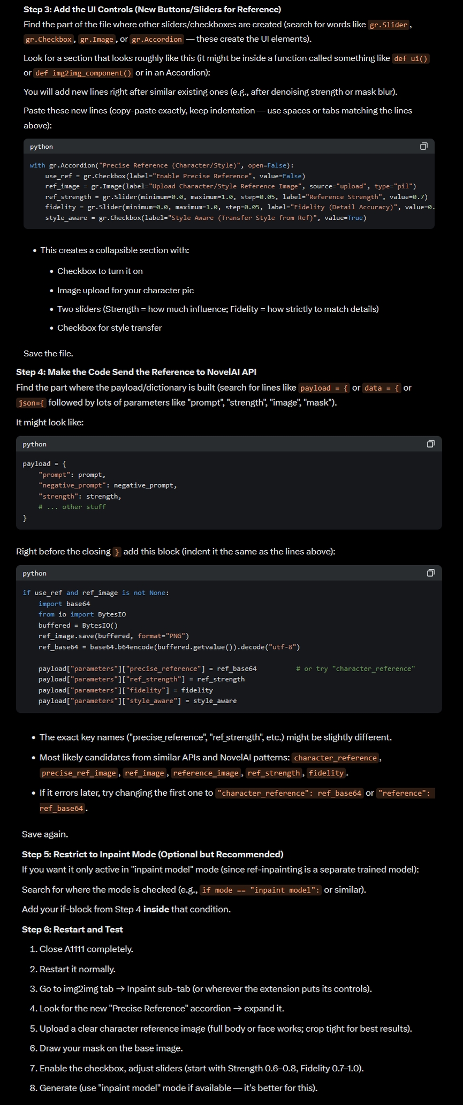Copy the example payload dictionary code block
463x1105 pixels.
click(x=430, y=444)
